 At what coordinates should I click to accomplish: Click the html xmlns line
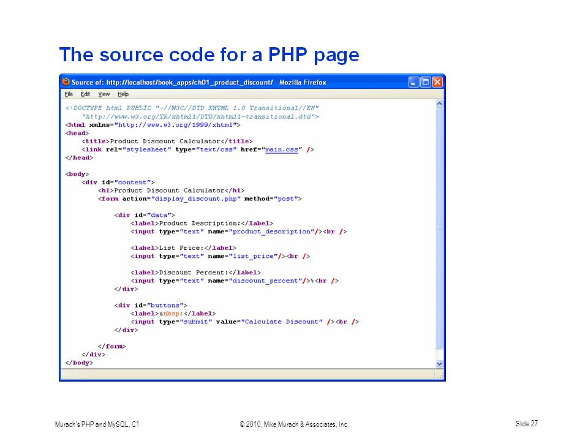click(153, 125)
